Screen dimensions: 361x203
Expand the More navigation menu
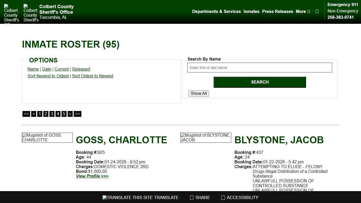point(303,11)
